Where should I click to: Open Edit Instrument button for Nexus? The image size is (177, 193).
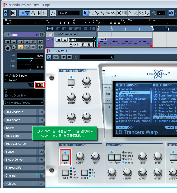(40, 85)
